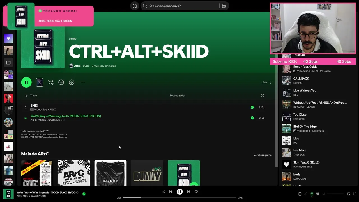The width and height of the screenshot is (359, 202).
Task: Add single to library with the plus icon
Action: pos(61,82)
